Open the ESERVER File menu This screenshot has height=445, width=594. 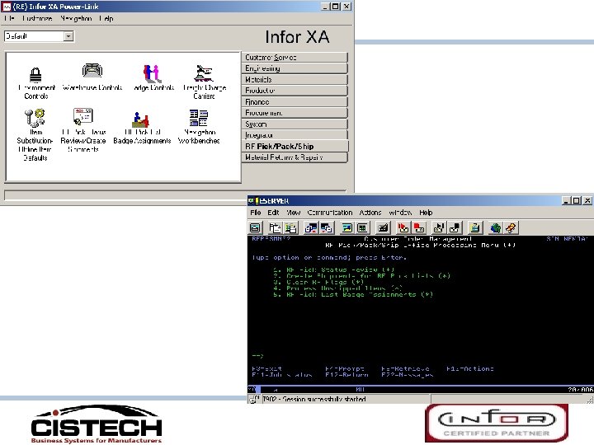coord(255,213)
